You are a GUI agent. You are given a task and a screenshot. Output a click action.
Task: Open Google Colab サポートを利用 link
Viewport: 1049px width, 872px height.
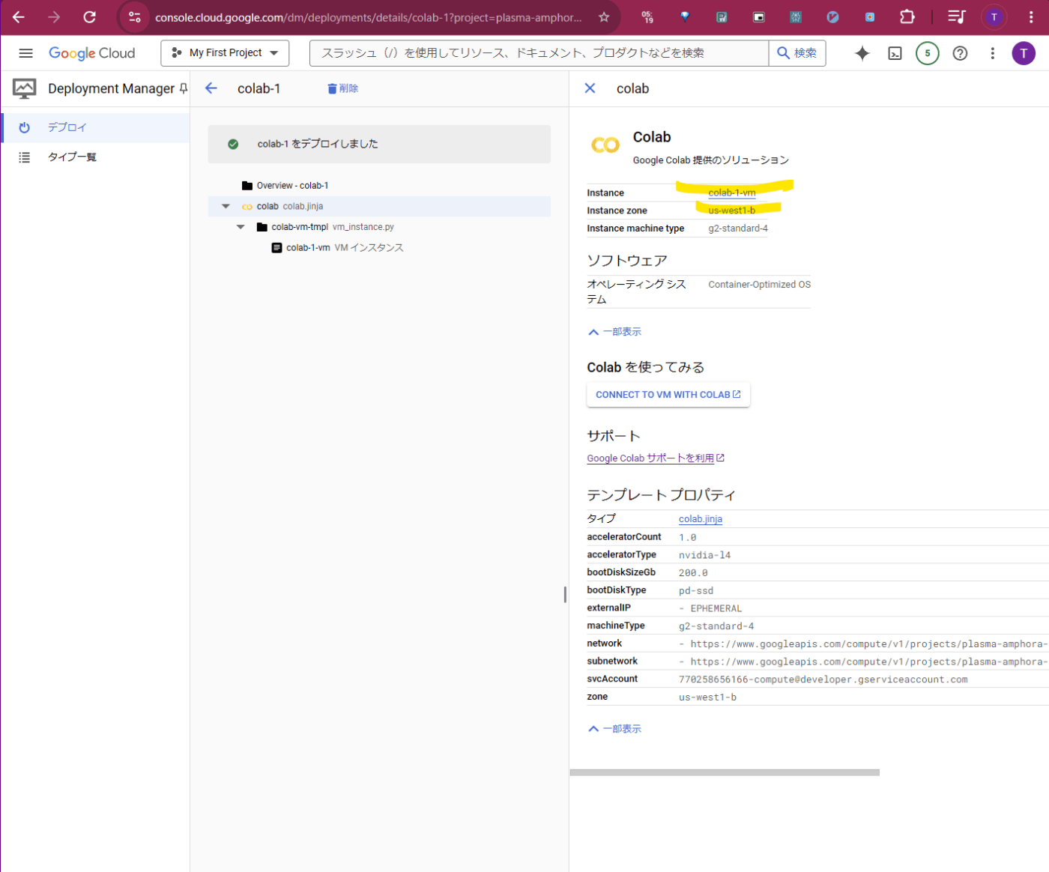point(656,458)
